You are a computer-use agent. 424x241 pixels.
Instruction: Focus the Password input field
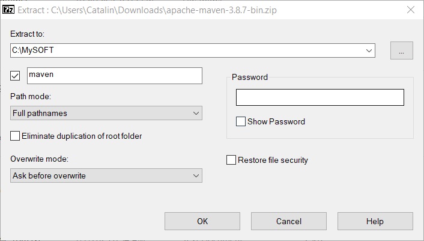coord(320,97)
